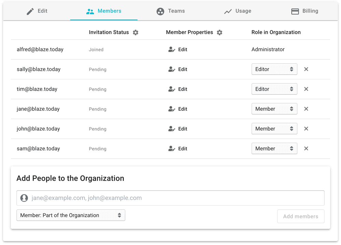Screen dimensions: 341x245
Task: Open the 'Member: Part of the Organization' dropdown
Action: (x=71, y=215)
